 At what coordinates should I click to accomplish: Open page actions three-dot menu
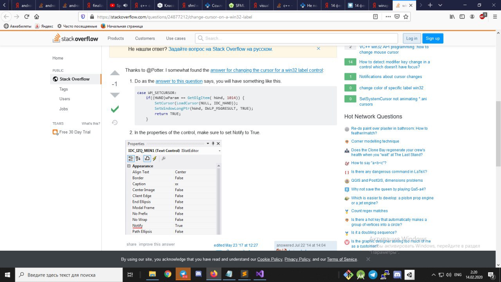388,17
